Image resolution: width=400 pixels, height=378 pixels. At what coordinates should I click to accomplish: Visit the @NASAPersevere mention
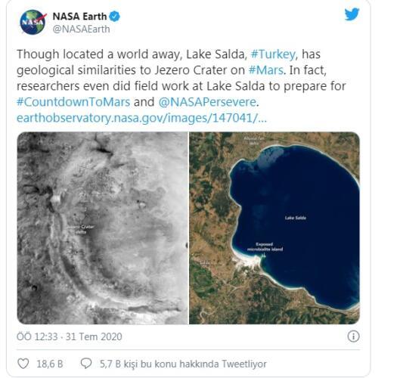(208, 102)
